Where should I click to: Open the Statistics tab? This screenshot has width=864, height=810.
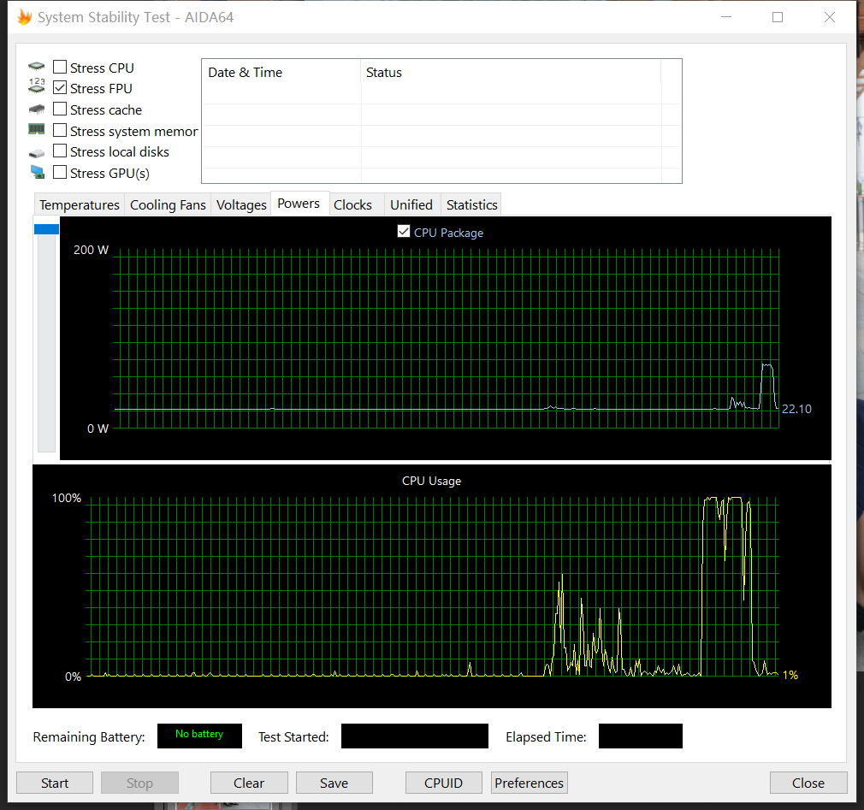click(x=471, y=205)
